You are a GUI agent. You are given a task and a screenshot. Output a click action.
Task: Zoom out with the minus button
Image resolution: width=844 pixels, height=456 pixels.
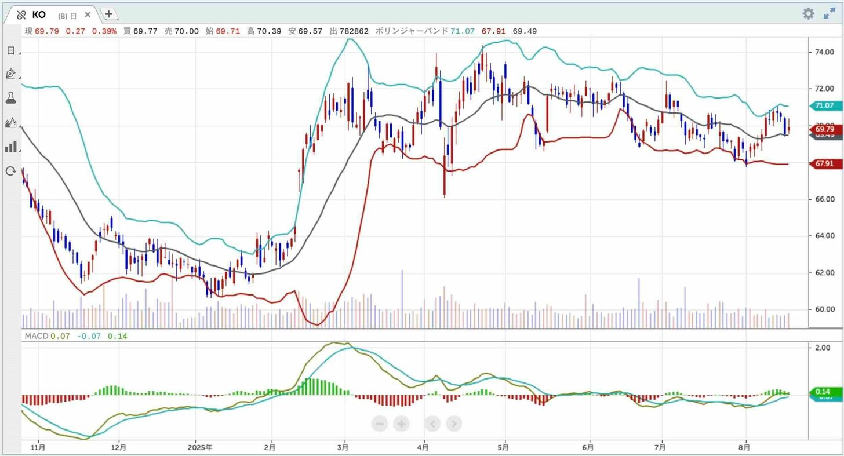380,424
